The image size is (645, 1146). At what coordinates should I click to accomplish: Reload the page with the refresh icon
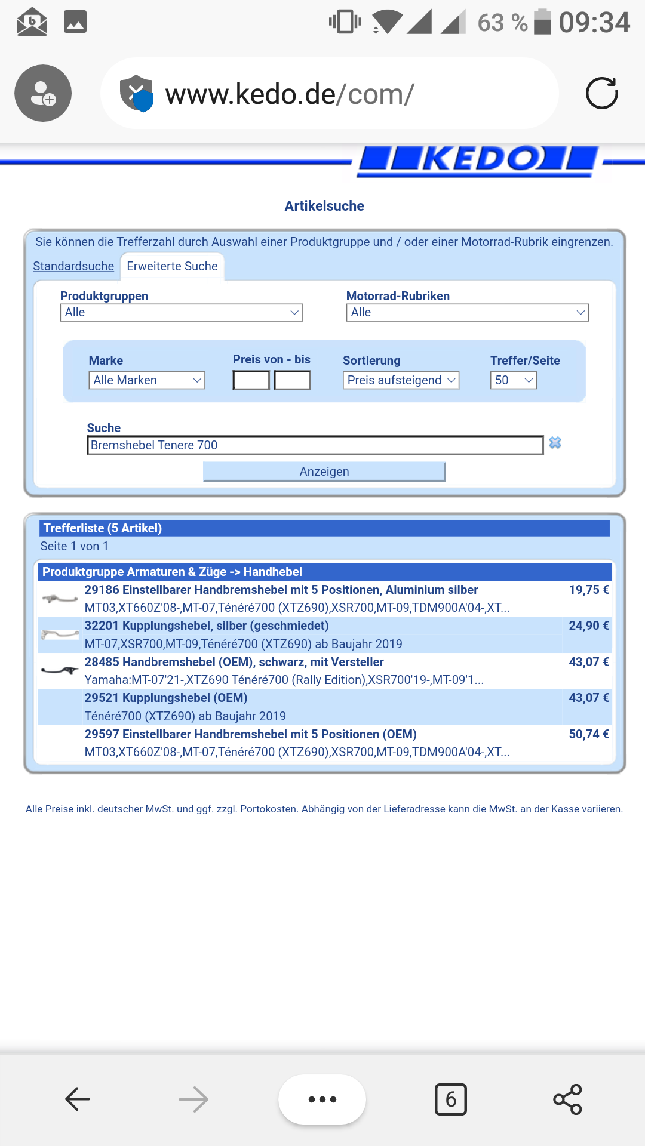601,93
